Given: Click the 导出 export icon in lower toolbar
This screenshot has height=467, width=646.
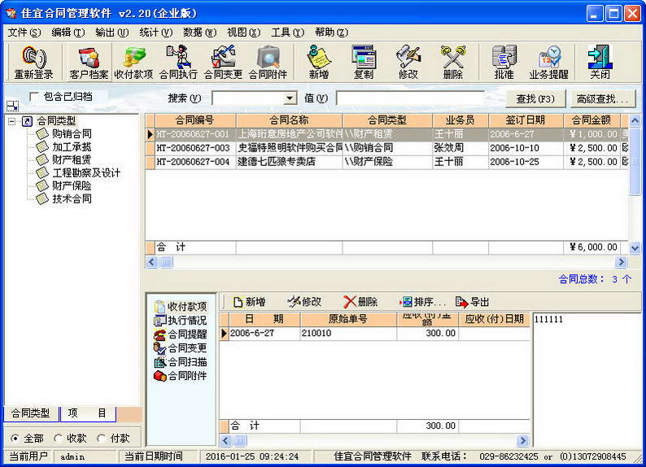Looking at the screenshot, I should (472, 302).
